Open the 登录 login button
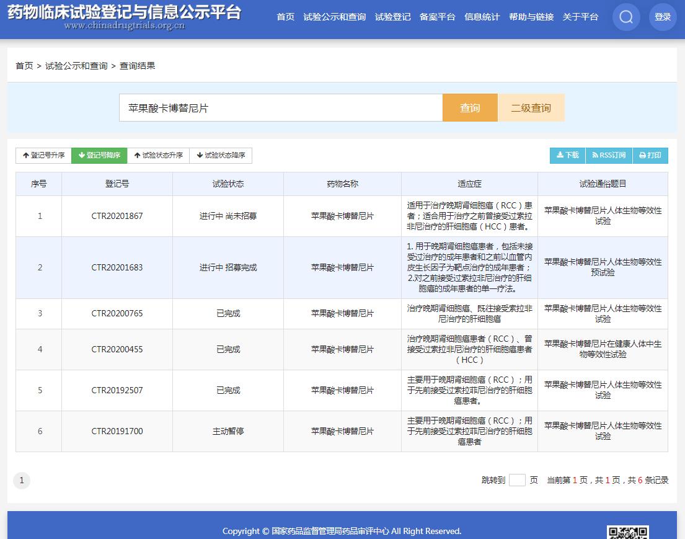The width and height of the screenshot is (685, 539). (662, 17)
